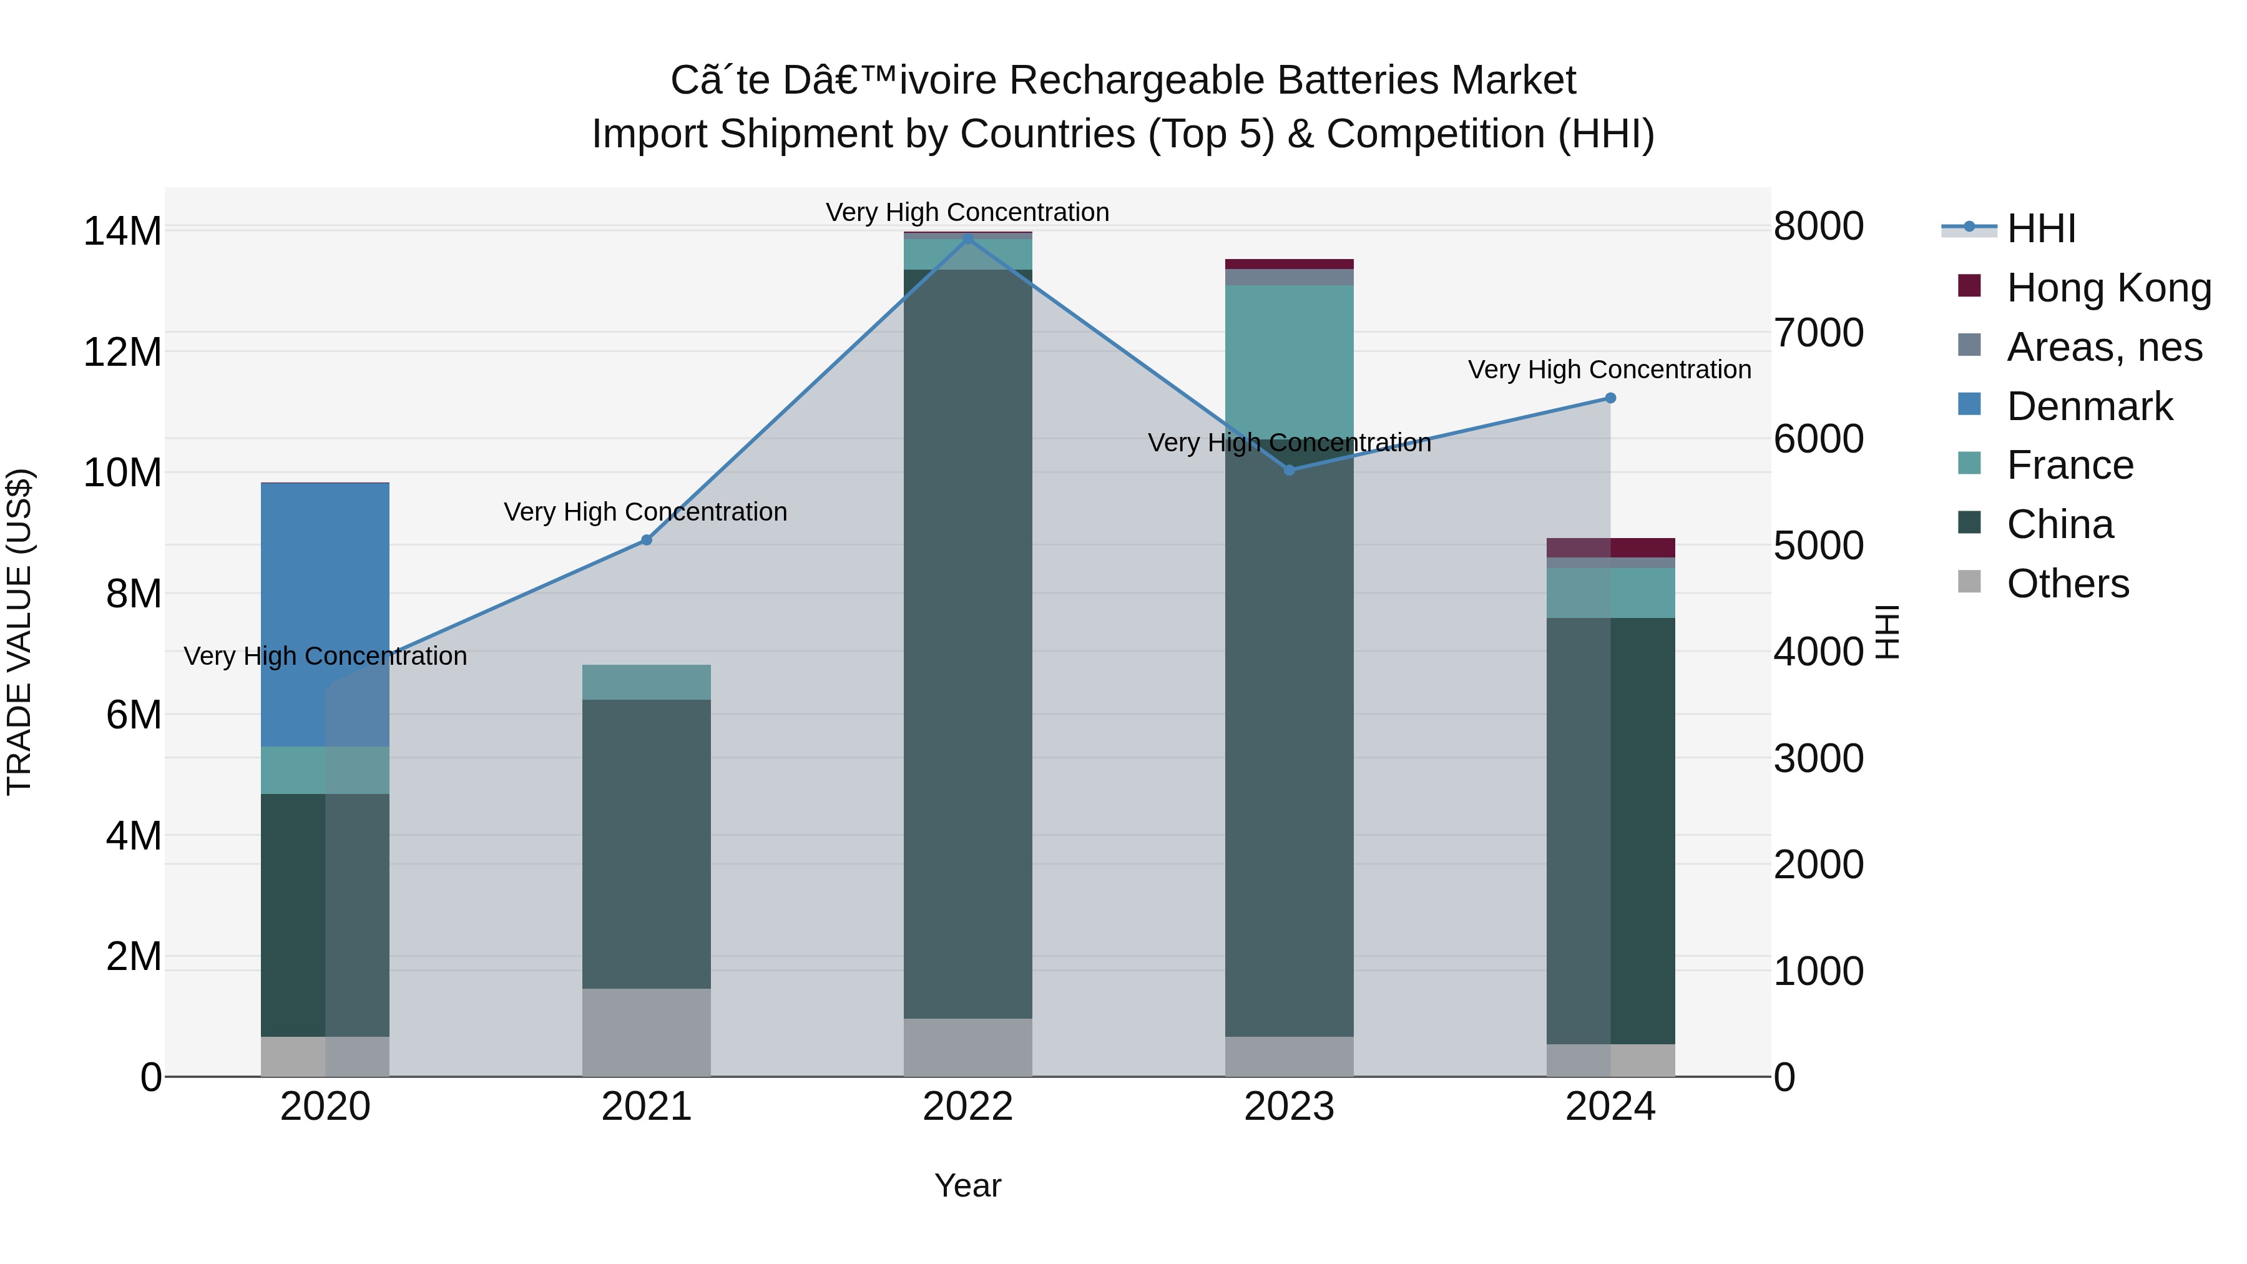The image size is (2247, 1264).
Task: Click the 2022 x-axis label
Action: click(x=967, y=1107)
